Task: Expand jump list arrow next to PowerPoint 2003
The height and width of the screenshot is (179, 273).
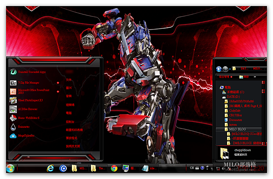Action: 58,92
